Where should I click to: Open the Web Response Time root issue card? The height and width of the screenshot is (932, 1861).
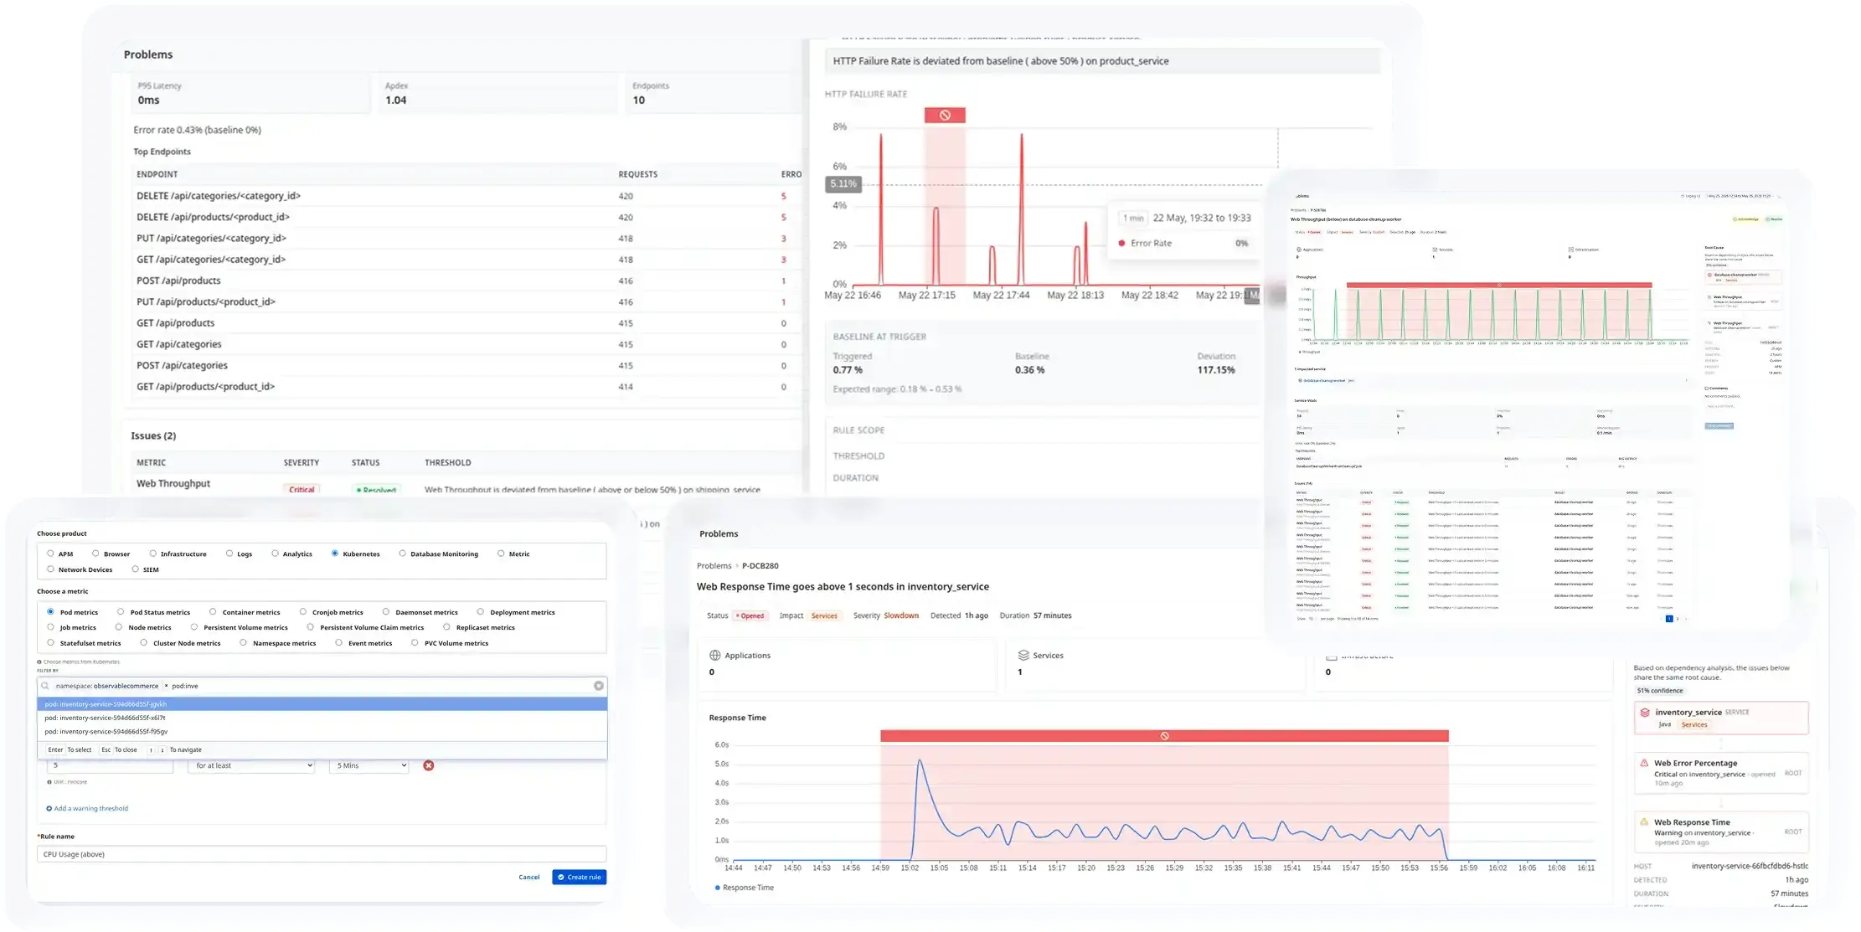tap(1721, 832)
